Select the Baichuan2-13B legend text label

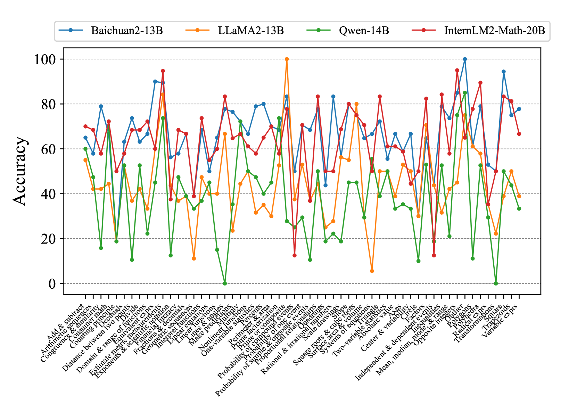click(x=127, y=31)
